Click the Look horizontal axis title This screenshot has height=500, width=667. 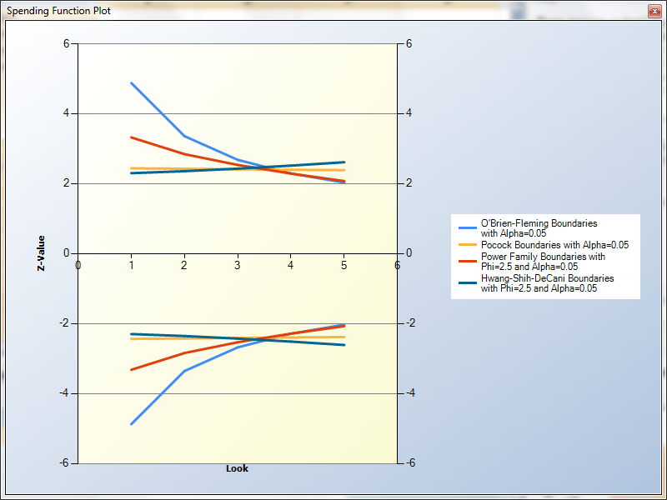coord(237,468)
